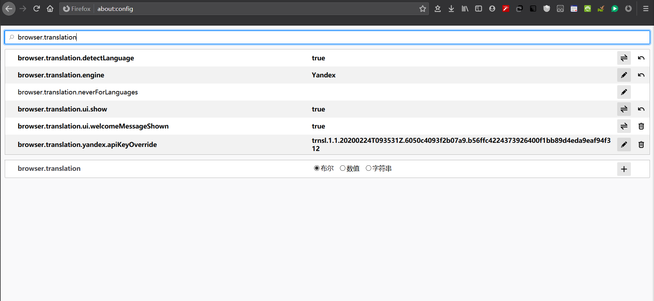Open the Firefox Account icon
Screen dimensions: 654x301
pos(492,9)
